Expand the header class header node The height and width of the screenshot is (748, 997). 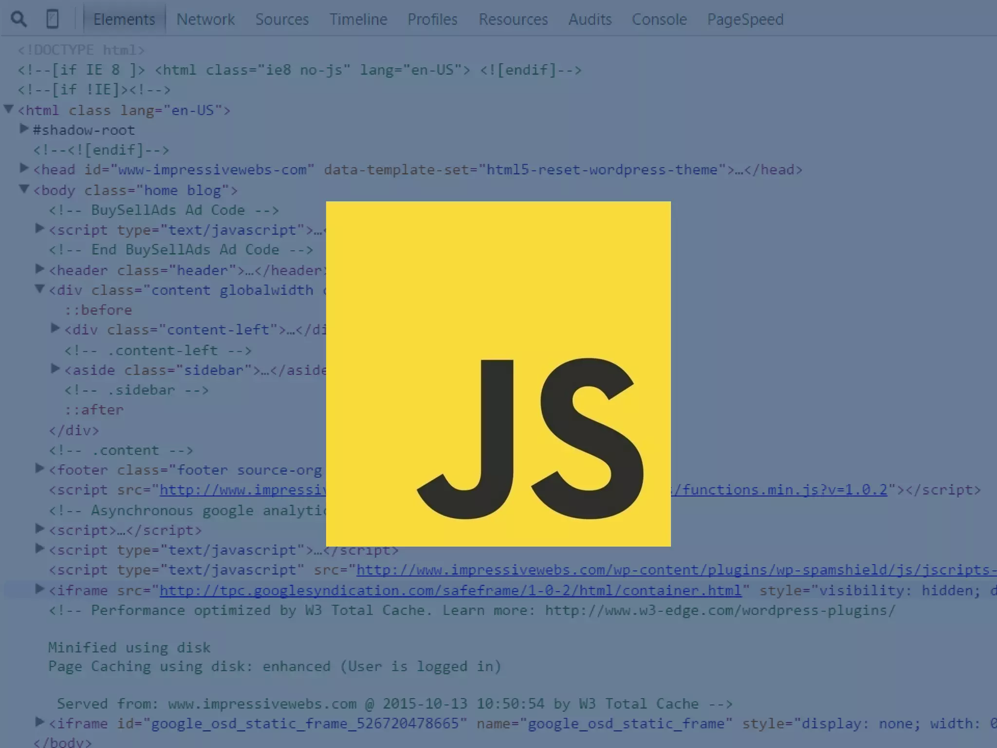(x=40, y=269)
